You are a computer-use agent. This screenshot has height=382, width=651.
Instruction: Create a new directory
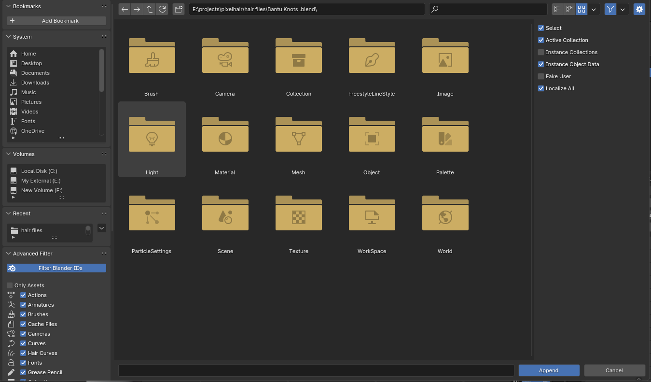click(x=179, y=9)
